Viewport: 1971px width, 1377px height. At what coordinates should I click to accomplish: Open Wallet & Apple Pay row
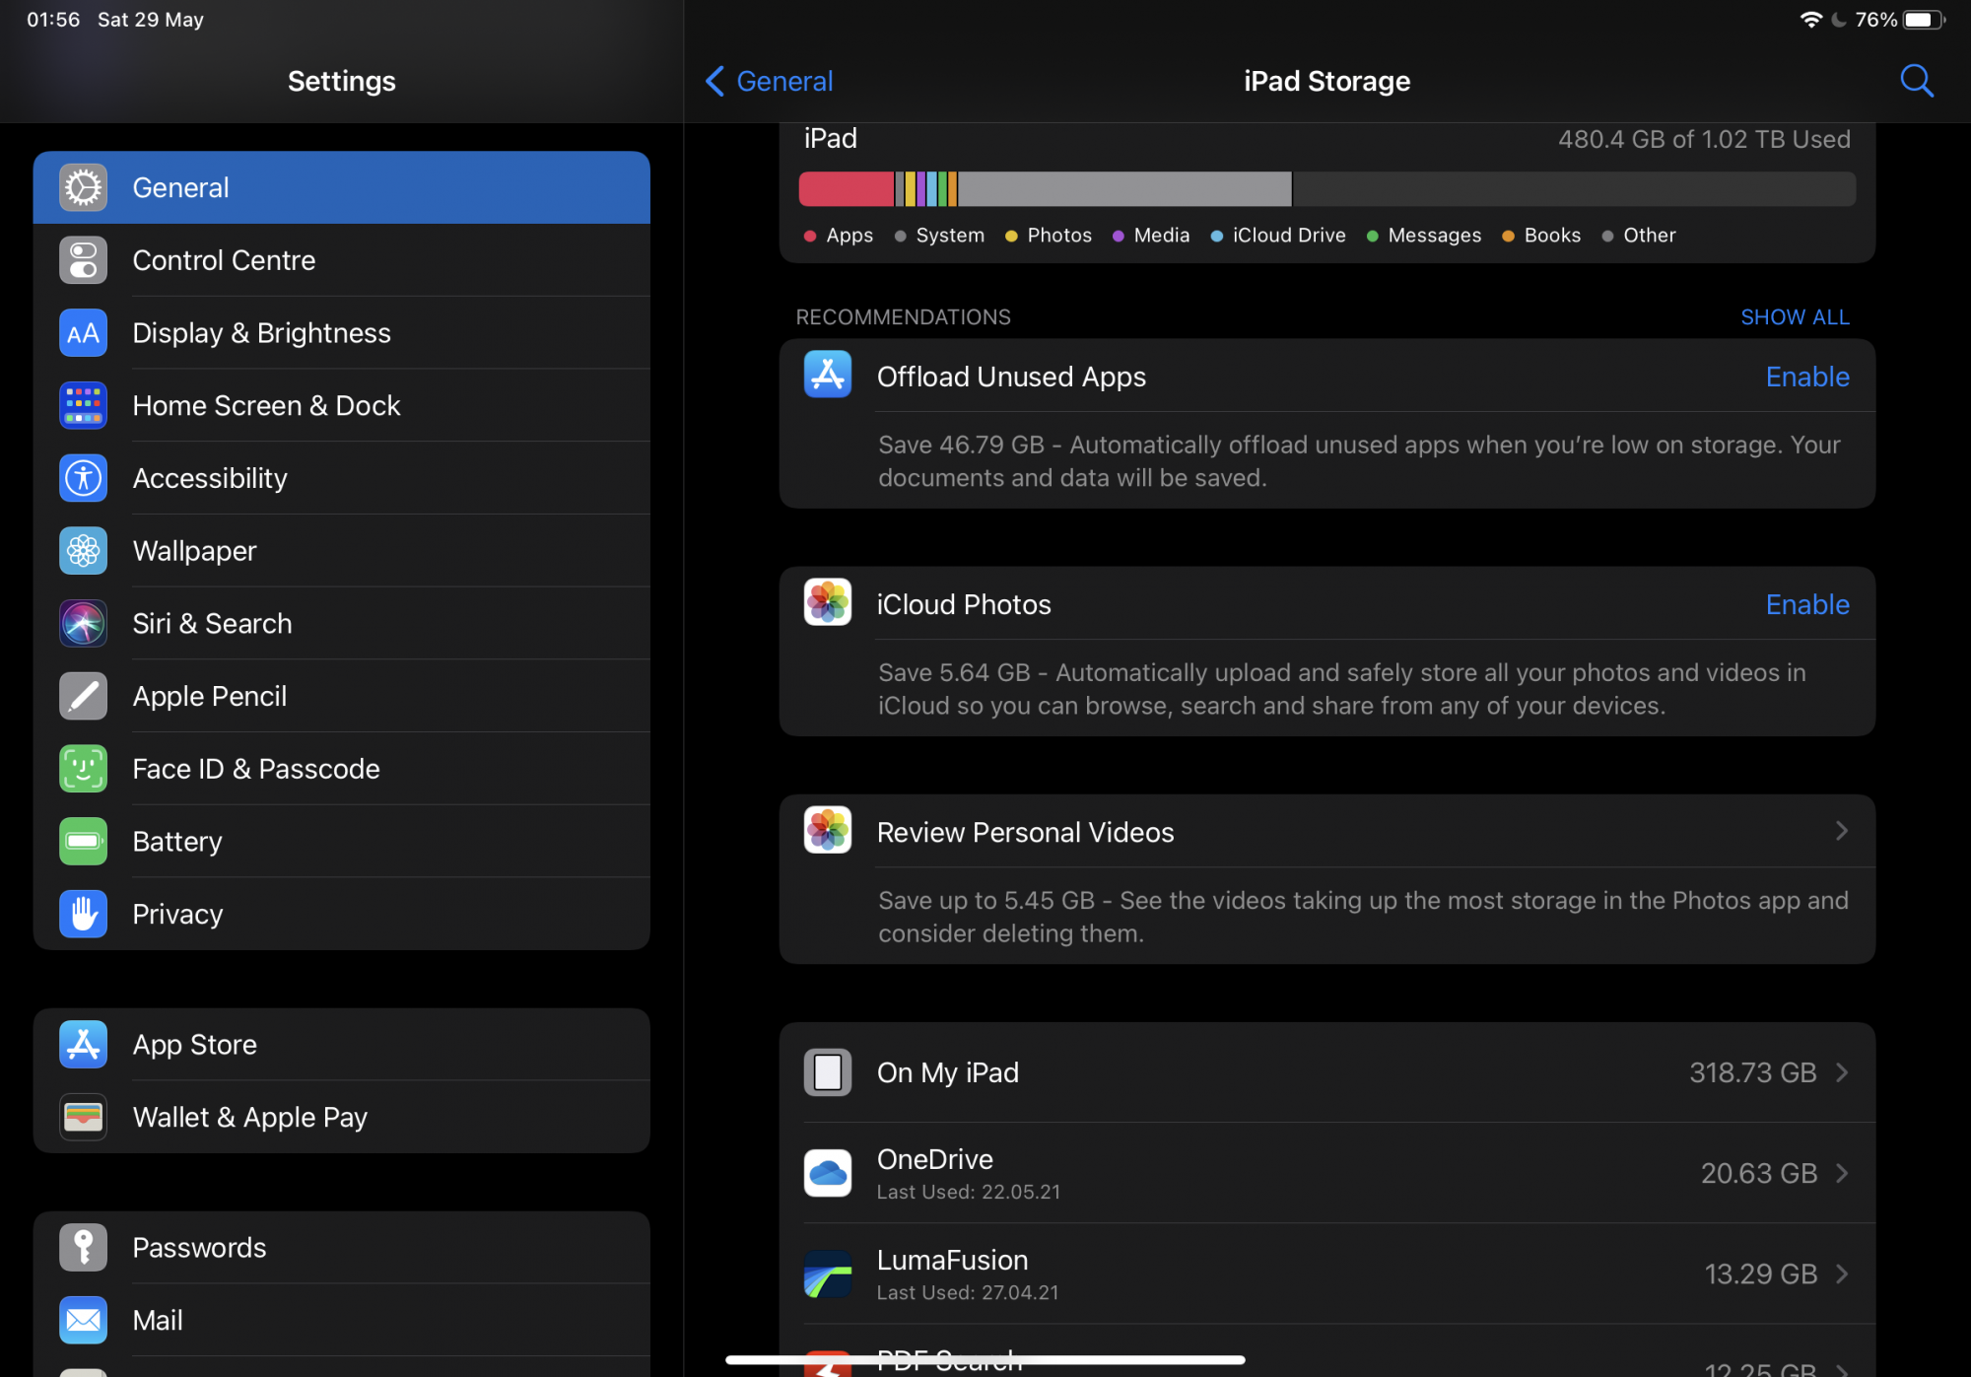(250, 1117)
